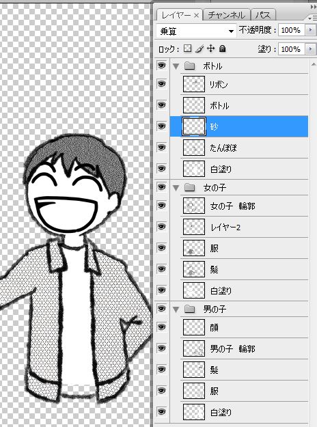The height and width of the screenshot is (427, 317).
Task: Select the リボン layer thumbnail
Action: [x=194, y=84]
